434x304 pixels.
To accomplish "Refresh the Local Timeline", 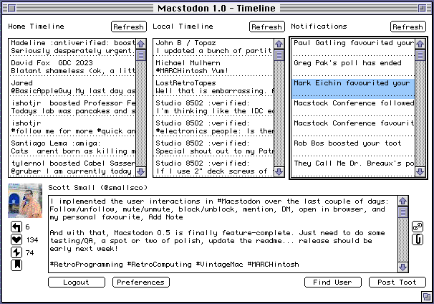I will (x=267, y=27).
